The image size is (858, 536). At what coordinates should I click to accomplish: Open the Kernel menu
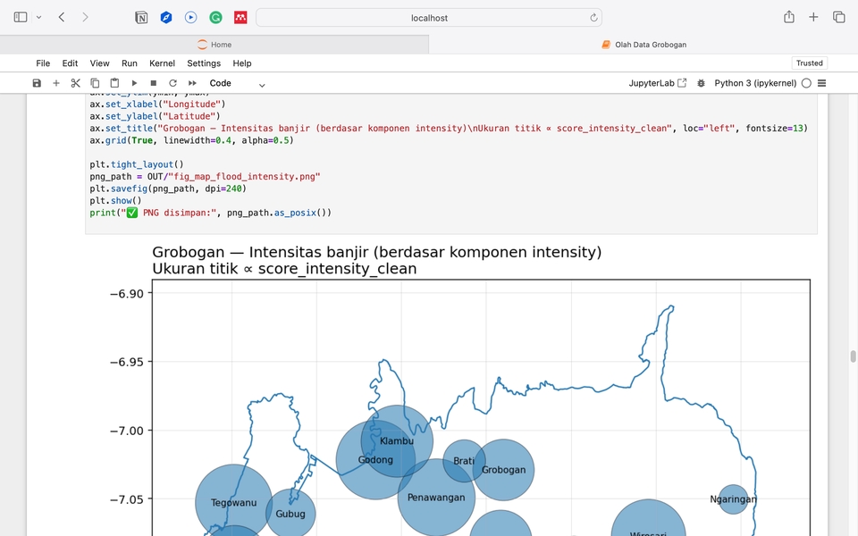162,63
